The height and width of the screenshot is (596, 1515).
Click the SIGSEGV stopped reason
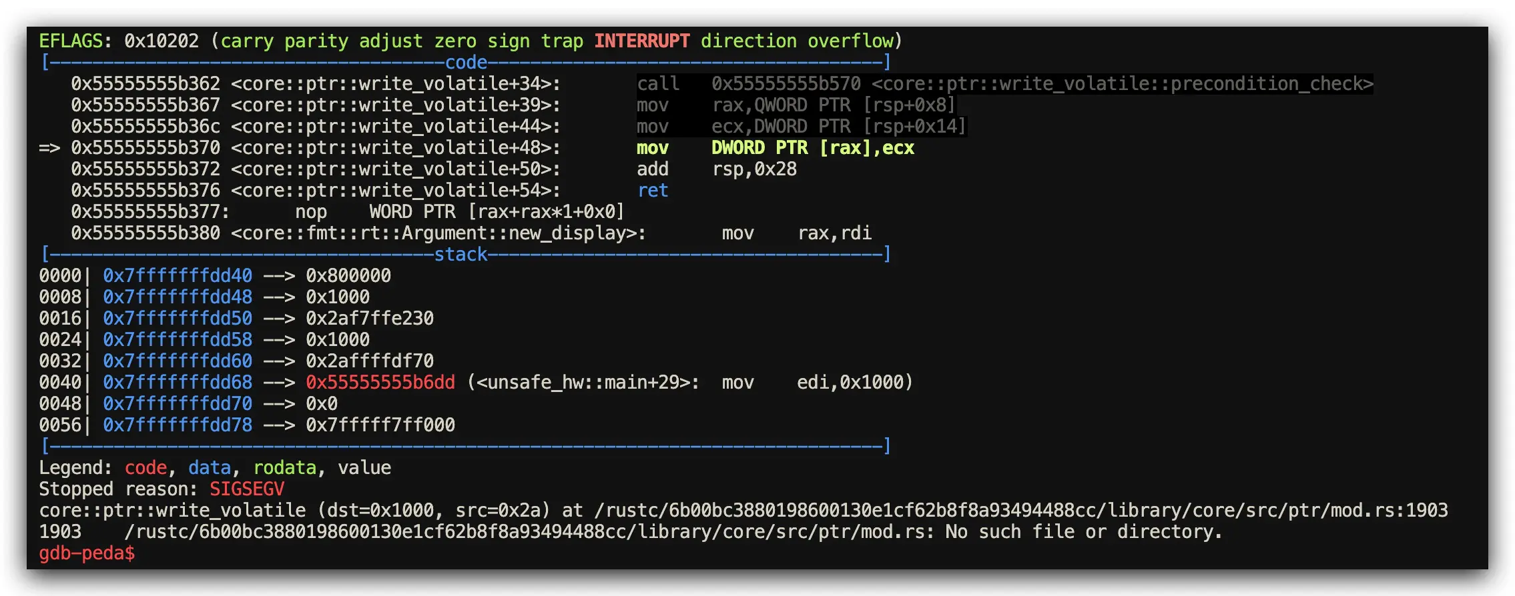247,489
